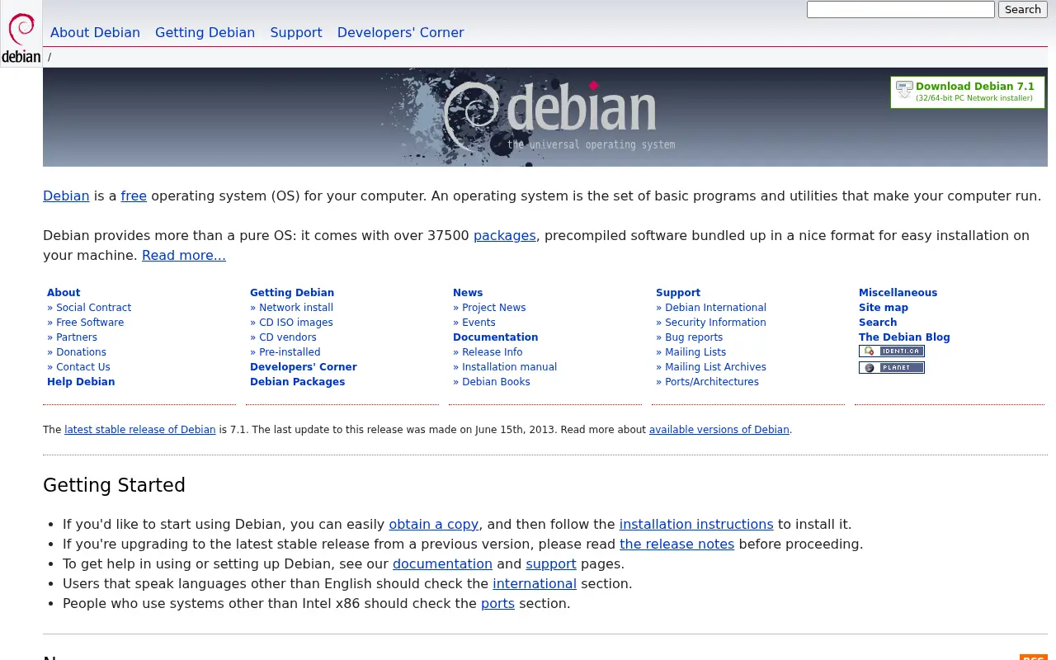The width and height of the screenshot is (1056, 660).
Task: Open Installation manual link
Action: tap(509, 367)
